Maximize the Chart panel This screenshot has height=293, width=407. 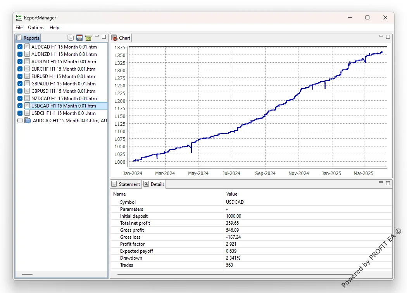tap(388, 37)
